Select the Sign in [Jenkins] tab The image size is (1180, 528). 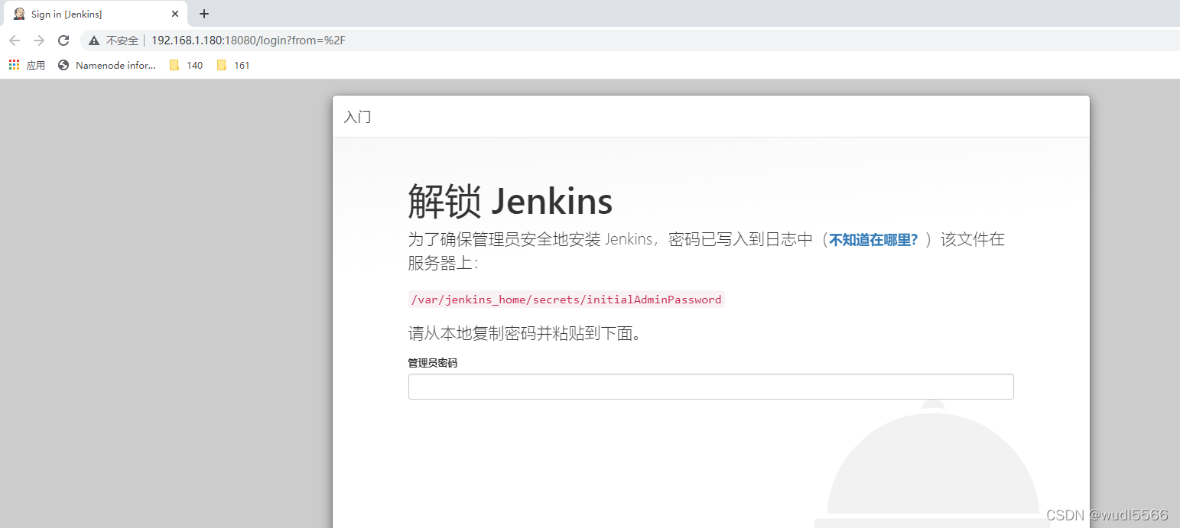tap(95, 14)
